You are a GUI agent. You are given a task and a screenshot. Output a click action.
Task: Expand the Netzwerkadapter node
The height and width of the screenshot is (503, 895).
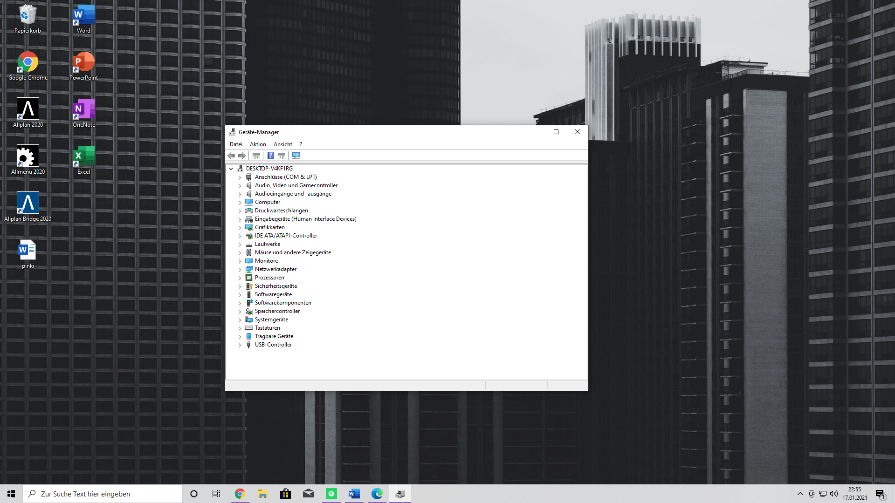240,270
